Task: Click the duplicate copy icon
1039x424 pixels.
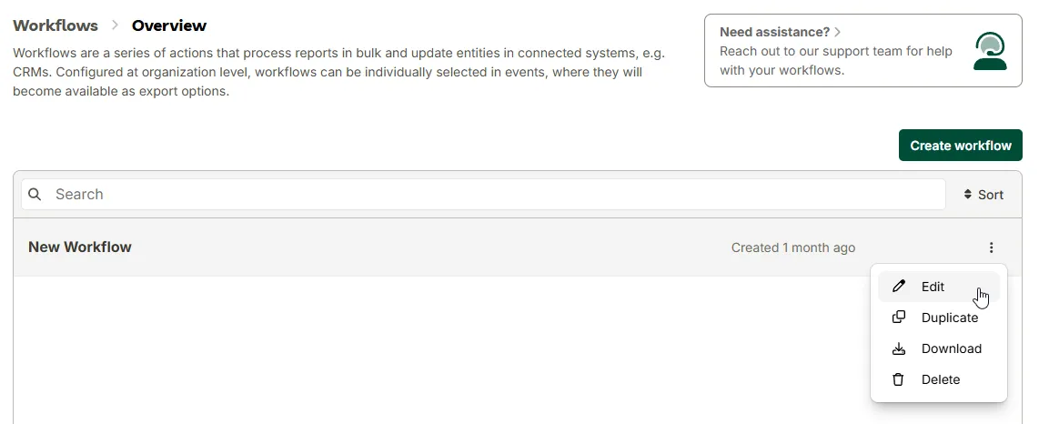Action: click(899, 318)
